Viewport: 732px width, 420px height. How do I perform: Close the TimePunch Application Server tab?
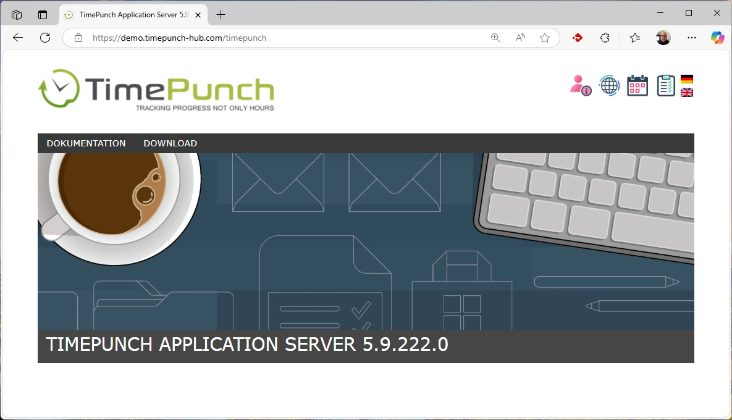(x=198, y=15)
